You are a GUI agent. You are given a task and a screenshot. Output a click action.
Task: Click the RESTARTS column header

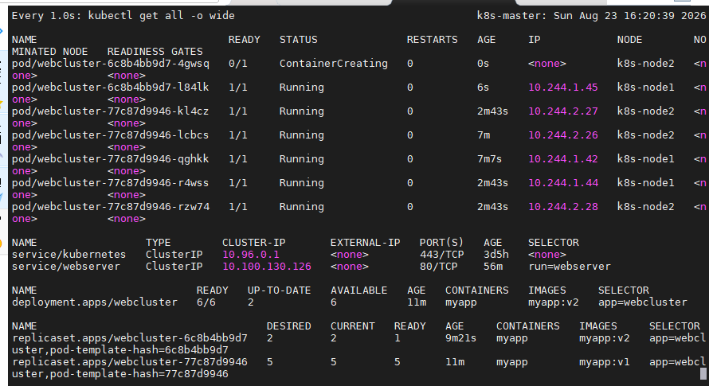(433, 40)
